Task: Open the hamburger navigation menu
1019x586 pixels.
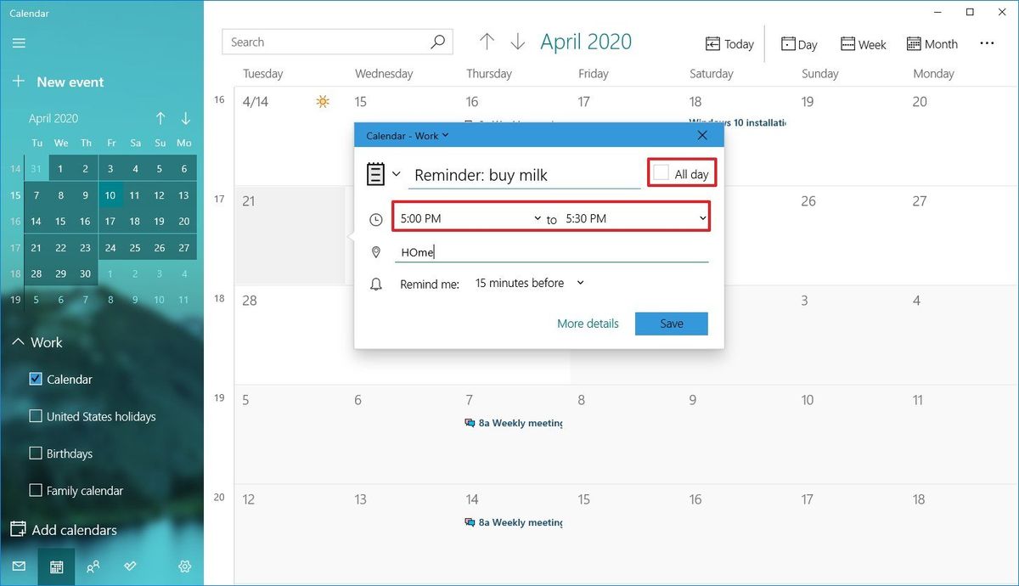Action: 19,42
